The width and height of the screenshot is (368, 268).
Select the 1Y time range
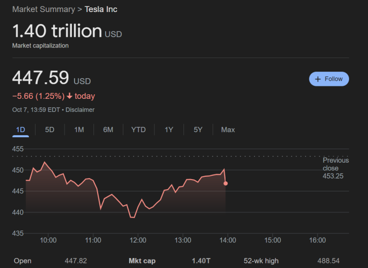[169, 130]
